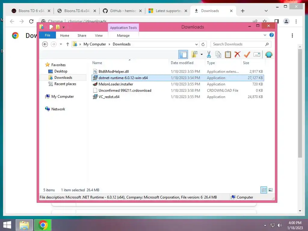The height and width of the screenshot is (231, 308).
Task: Open Customize Quick Access Toolbar dropdown
Action: (64, 27)
